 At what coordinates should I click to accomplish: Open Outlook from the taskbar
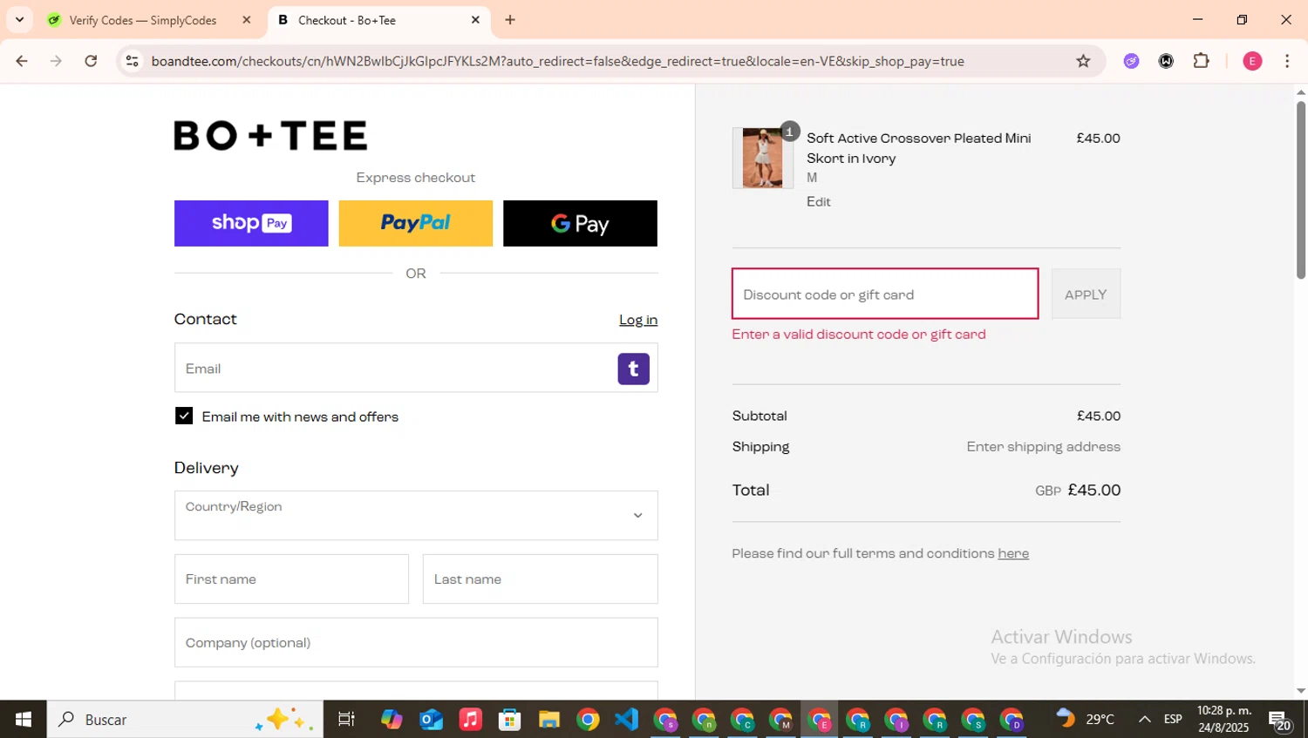coord(431,719)
